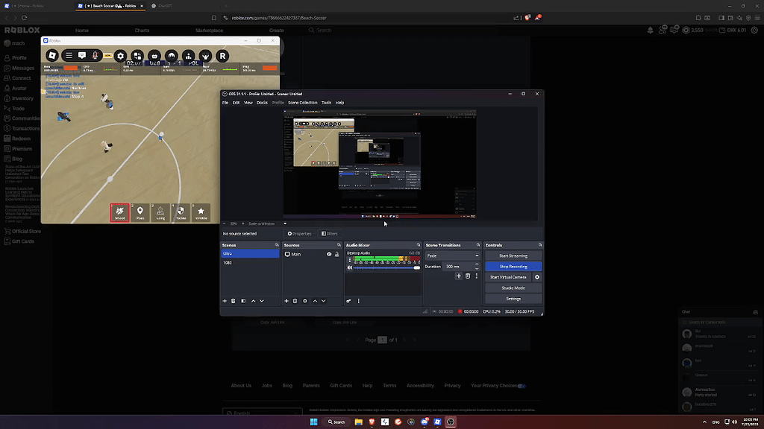This screenshot has height=429, width=764.
Task: Mute the microphone in the Roblox toolbar
Action: pyautogui.click(x=95, y=56)
